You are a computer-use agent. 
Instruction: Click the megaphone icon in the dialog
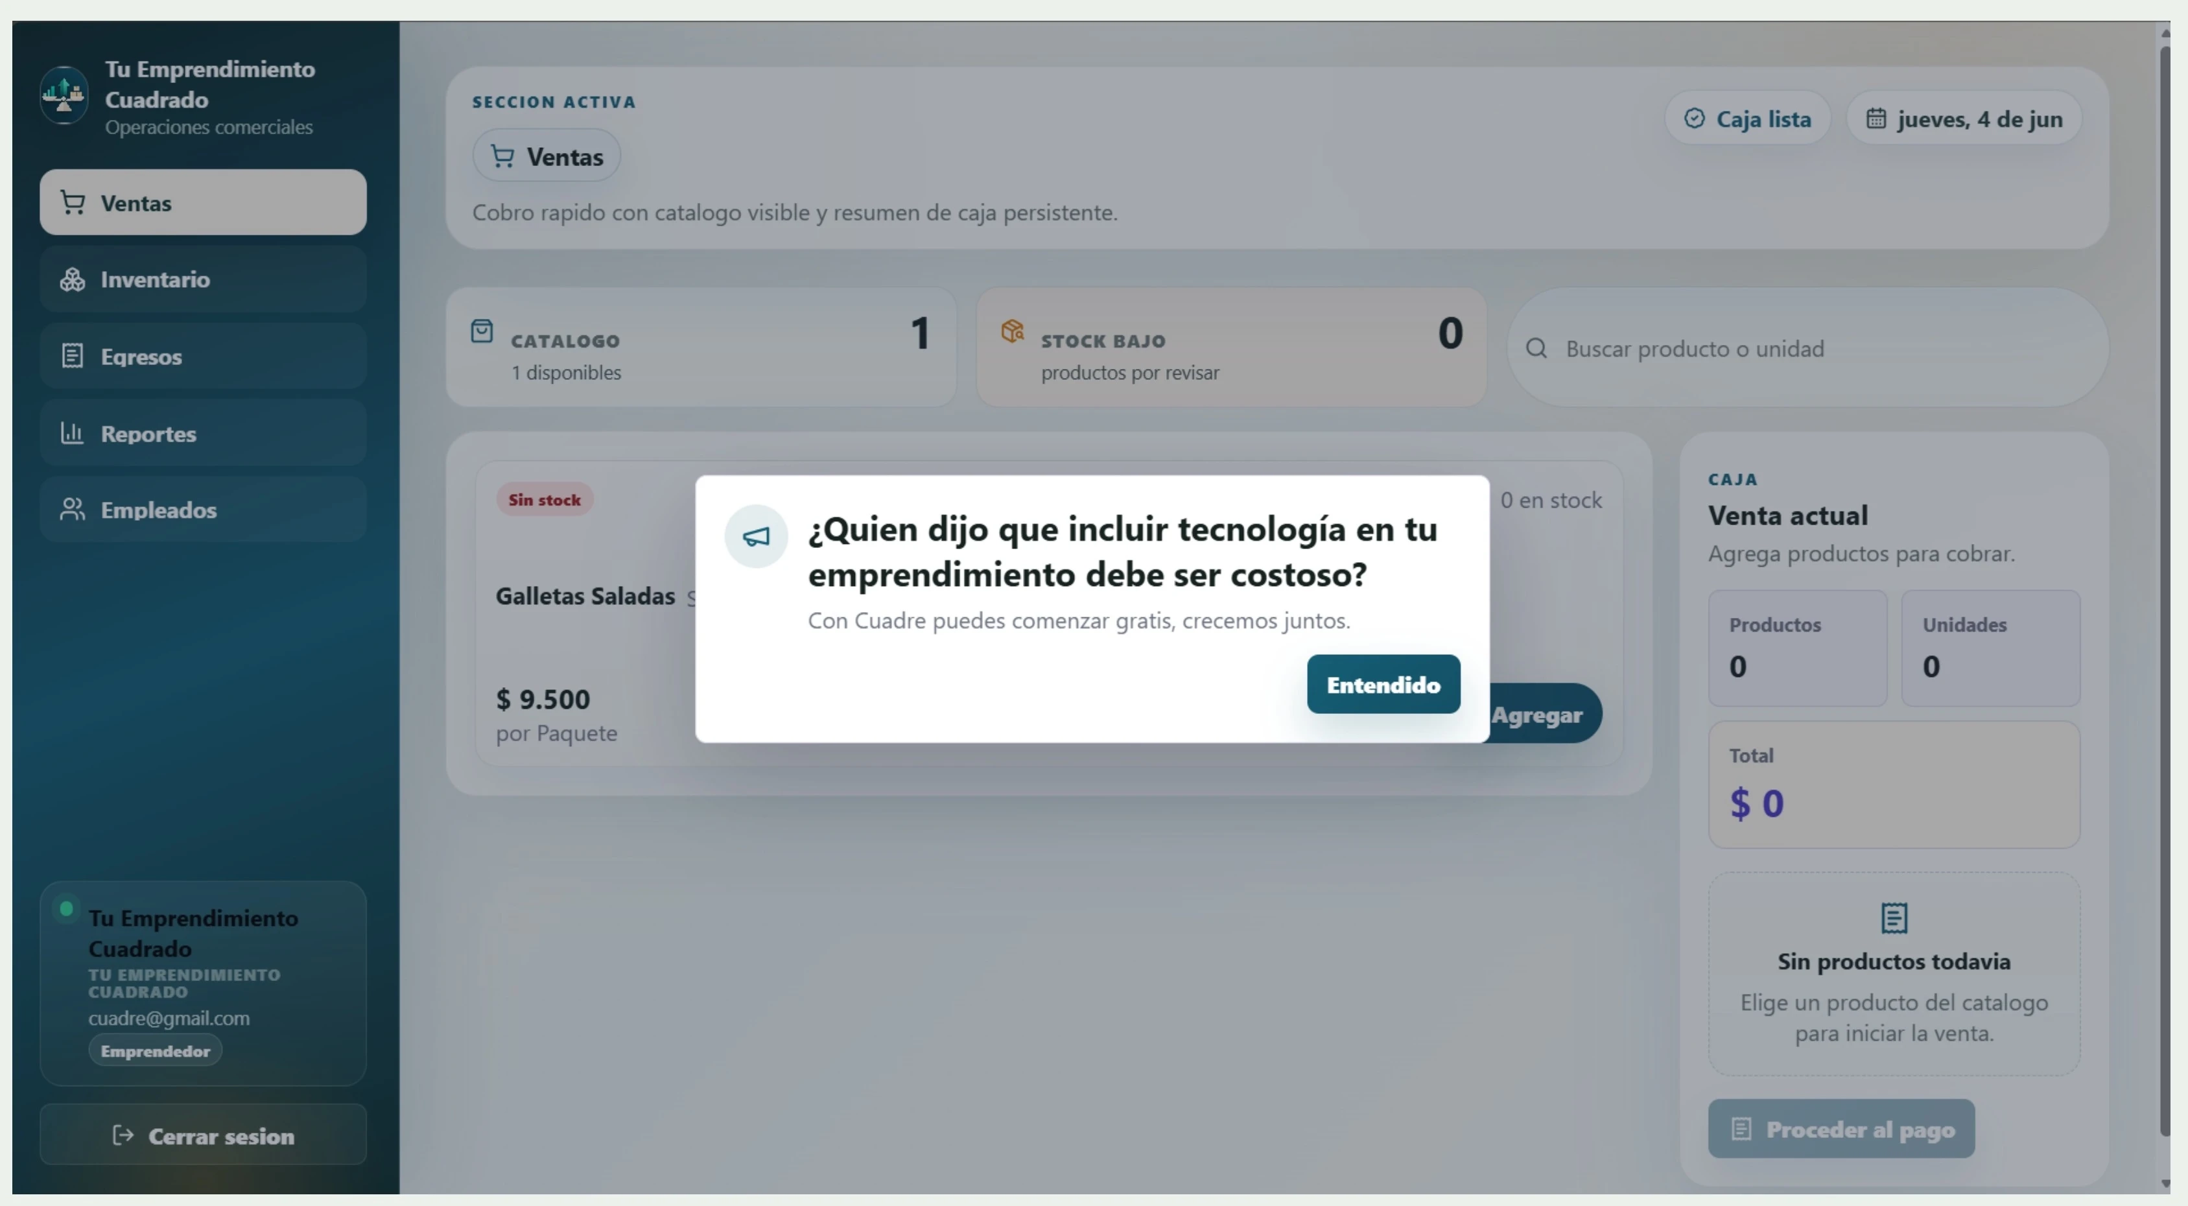[x=756, y=537]
